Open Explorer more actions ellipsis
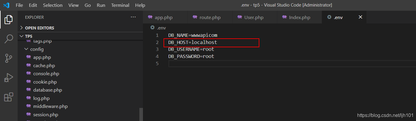The image size is (416, 121). click(x=133, y=17)
